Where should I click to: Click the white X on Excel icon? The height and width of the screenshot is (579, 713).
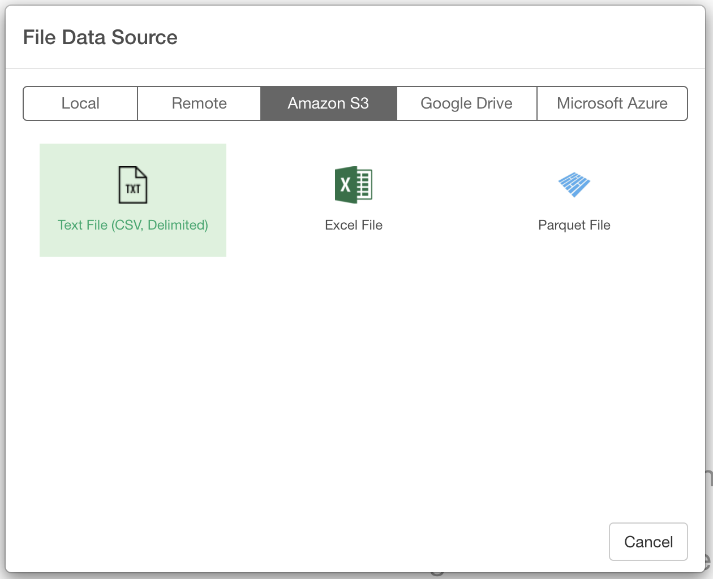tap(345, 185)
